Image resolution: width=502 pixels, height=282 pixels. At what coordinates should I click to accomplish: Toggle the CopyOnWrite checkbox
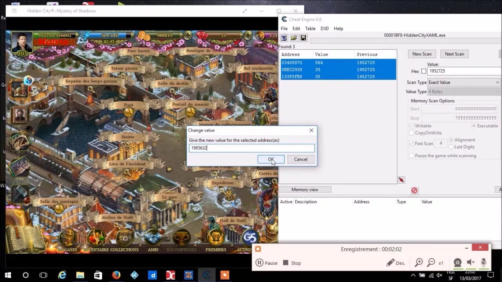411,133
